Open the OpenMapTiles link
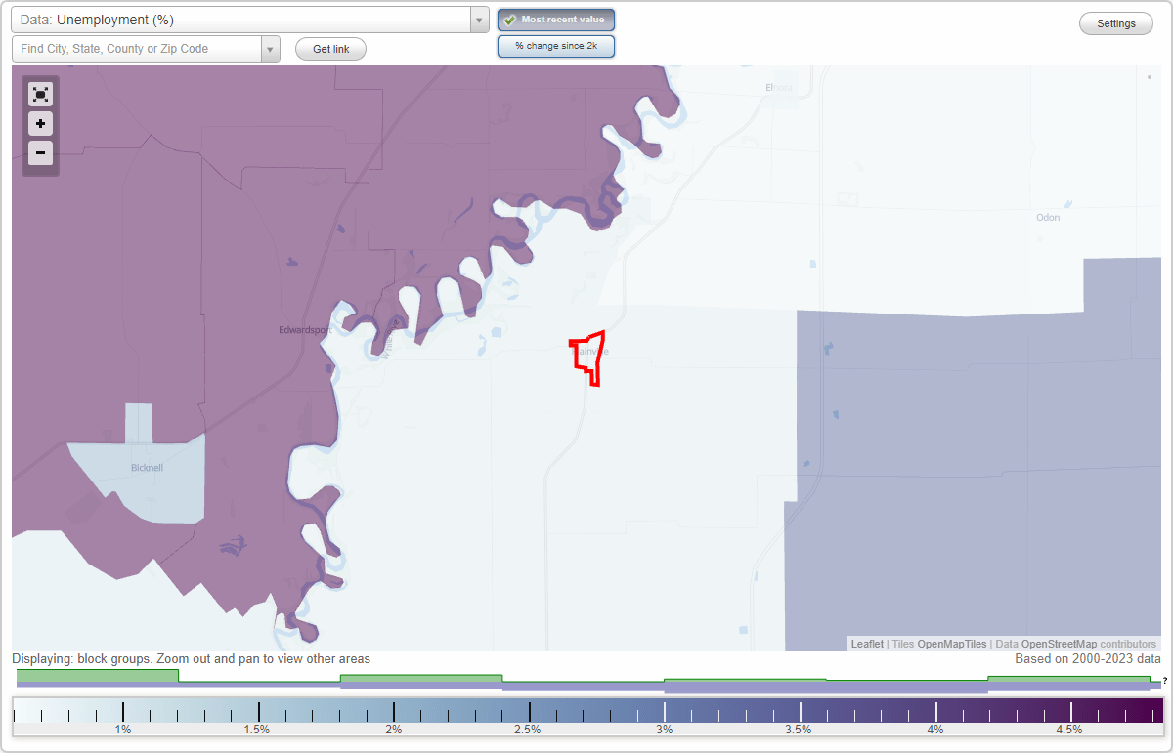This screenshot has width=1173, height=753. pyautogui.click(x=952, y=644)
